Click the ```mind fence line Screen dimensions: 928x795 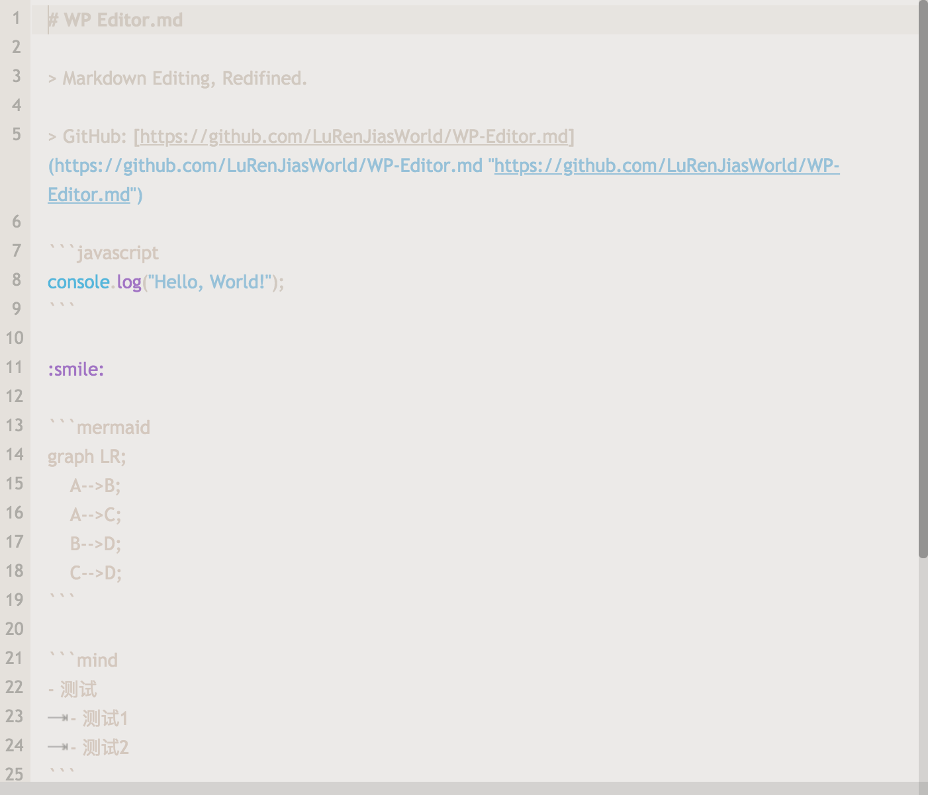click(x=83, y=660)
